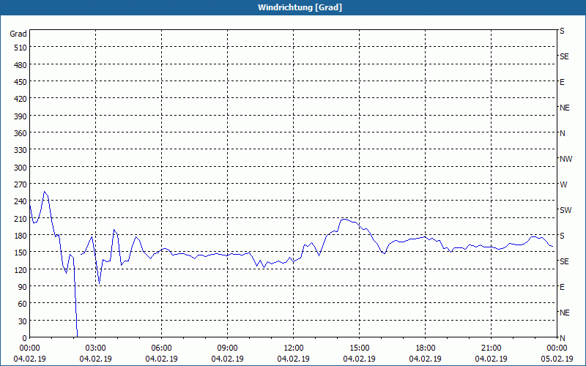Click the 360 degree axis label
The width and height of the screenshot is (586, 366).
click(21, 133)
